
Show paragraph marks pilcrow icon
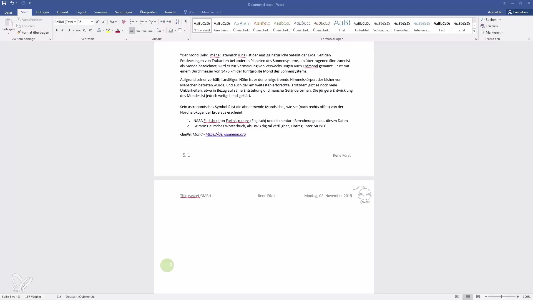pos(186,22)
